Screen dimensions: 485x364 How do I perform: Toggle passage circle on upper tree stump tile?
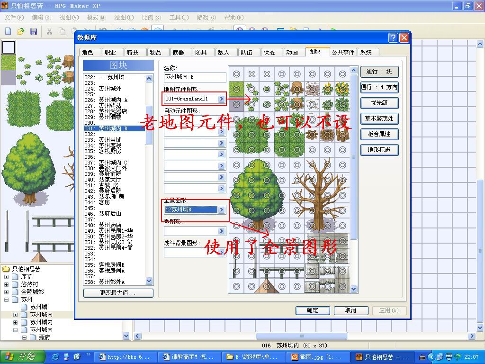[x=297, y=89]
